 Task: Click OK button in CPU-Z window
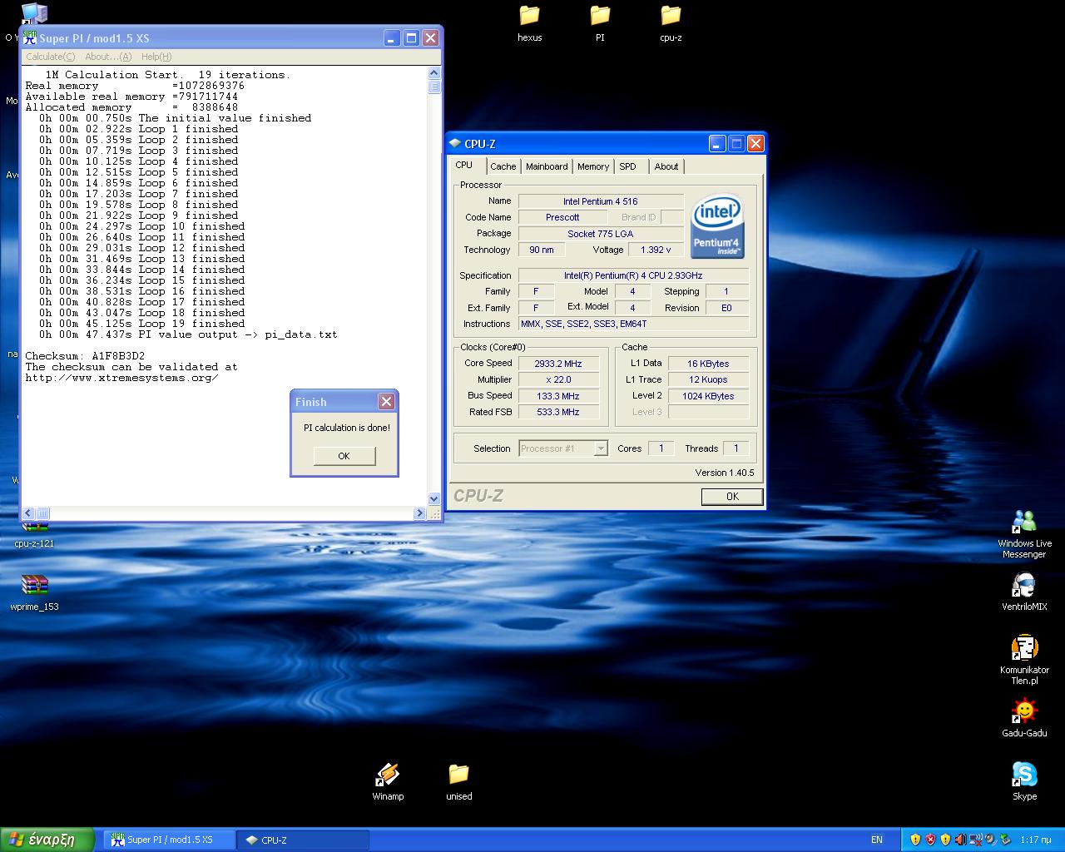point(732,497)
